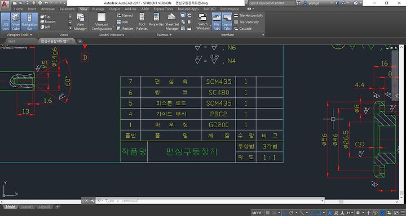Switch to the Annotate ribbon tab
406x216 pixels.
pyautogui.click(x=48, y=9)
